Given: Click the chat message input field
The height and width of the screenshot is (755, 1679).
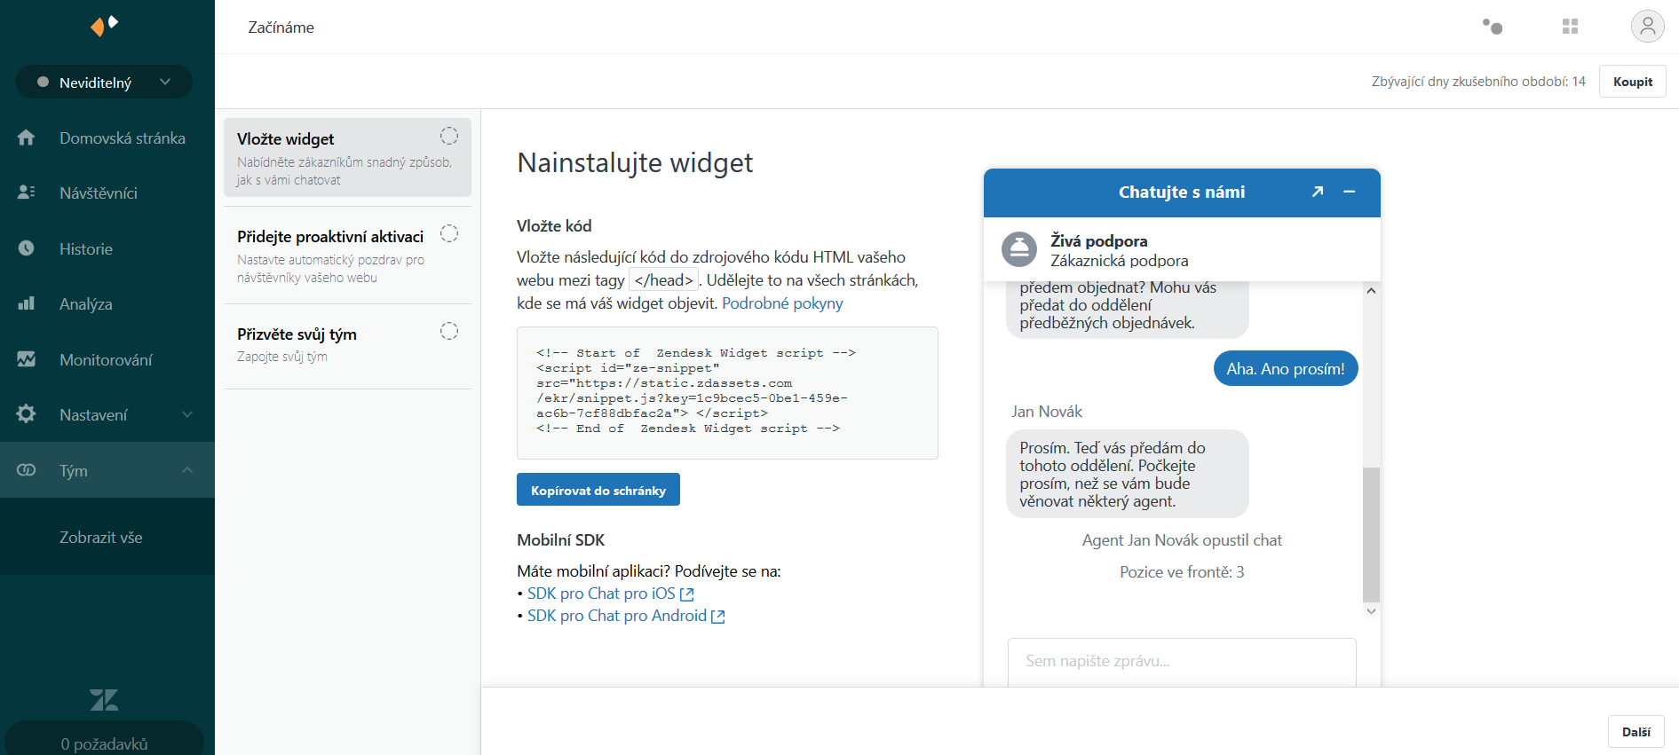Looking at the screenshot, I should tap(1181, 661).
